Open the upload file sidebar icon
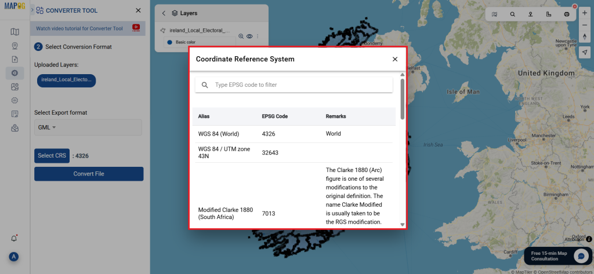The image size is (594, 274). (15, 60)
